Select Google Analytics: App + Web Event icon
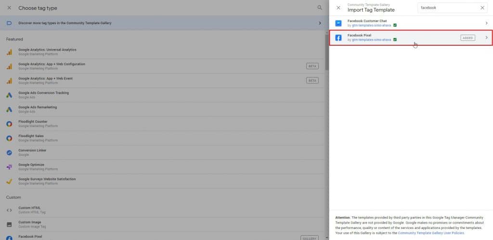The height and width of the screenshot is (240, 493). coord(9,81)
